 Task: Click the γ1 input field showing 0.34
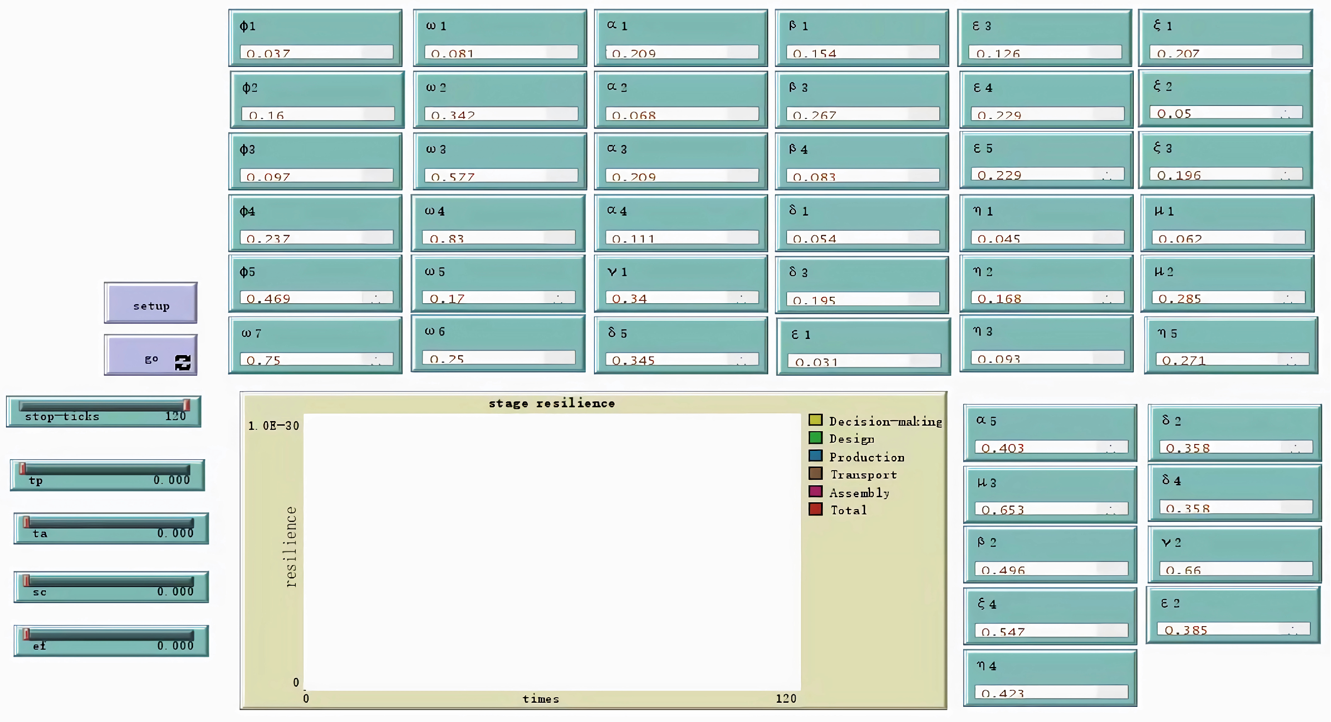click(x=681, y=298)
